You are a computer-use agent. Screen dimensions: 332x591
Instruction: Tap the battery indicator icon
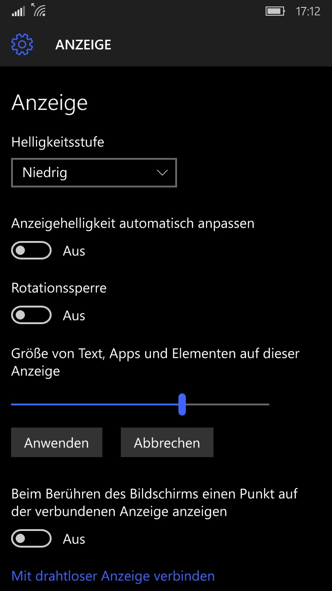pyautogui.click(x=276, y=11)
